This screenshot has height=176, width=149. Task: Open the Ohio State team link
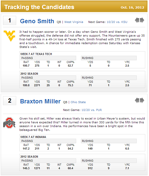(x=78, y=102)
